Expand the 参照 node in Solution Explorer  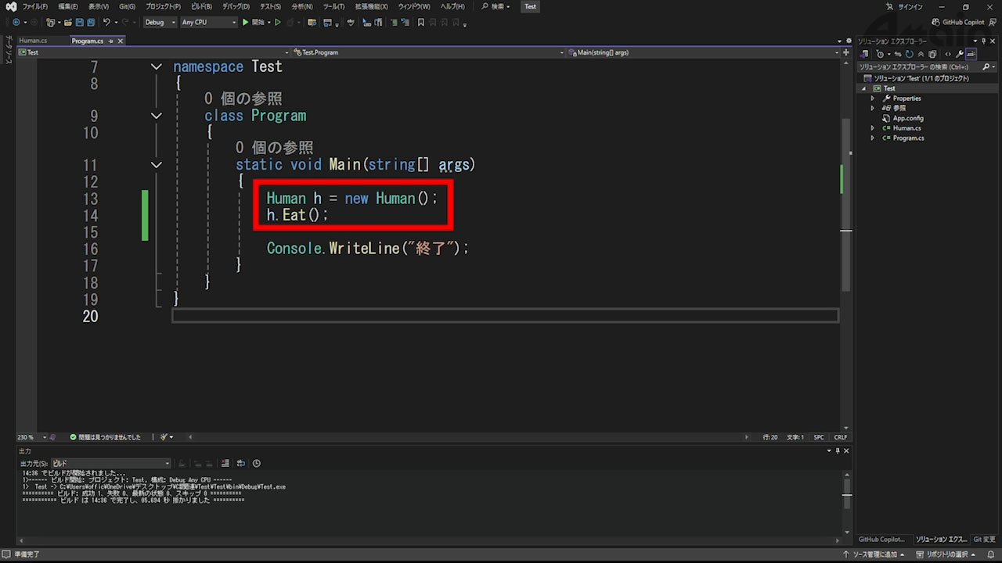[x=873, y=108]
